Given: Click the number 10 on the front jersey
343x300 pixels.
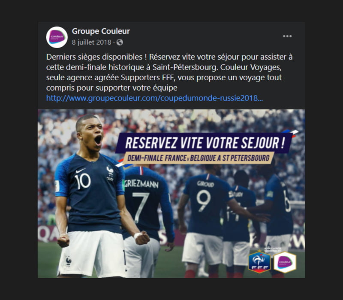Looking at the screenshot, I should [x=82, y=181].
